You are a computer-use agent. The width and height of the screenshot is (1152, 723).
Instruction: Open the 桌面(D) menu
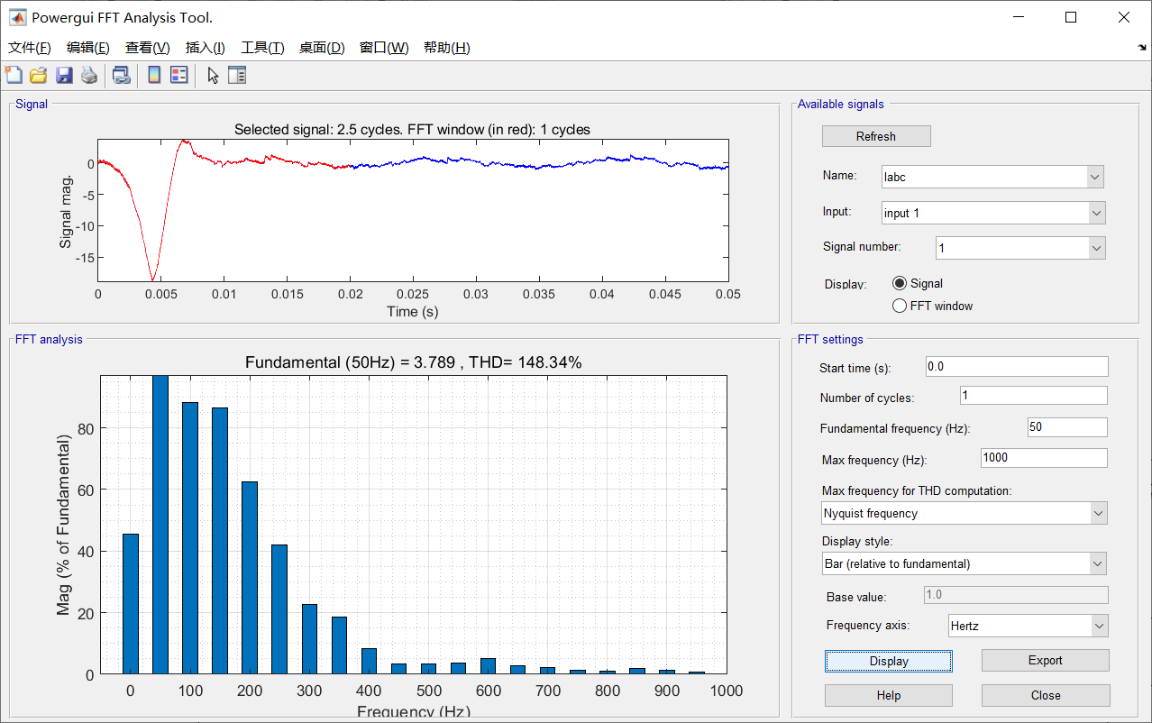322,48
